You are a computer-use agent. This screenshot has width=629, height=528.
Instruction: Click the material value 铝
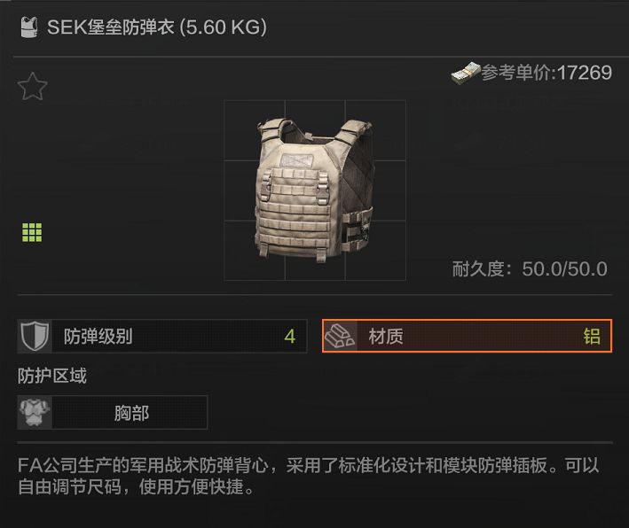(592, 337)
